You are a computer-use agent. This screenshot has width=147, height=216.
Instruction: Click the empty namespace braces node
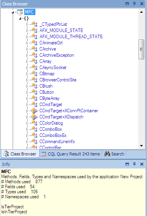[26, 18]
